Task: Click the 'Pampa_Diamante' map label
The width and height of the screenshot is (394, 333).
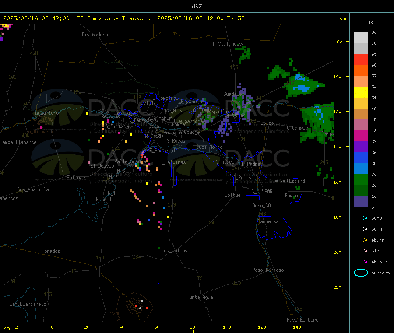Action: point(18,142)
